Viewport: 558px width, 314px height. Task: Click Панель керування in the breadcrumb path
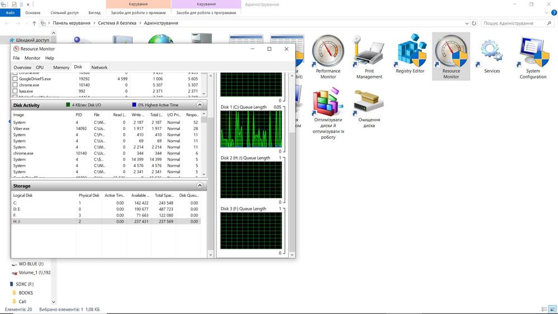[71, 23]
